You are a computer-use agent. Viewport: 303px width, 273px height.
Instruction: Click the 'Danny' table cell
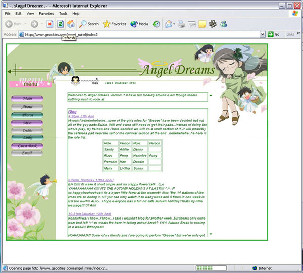(140, 149)
